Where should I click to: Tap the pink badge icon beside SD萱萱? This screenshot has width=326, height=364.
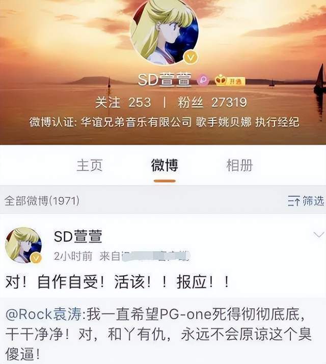(203, 80)
